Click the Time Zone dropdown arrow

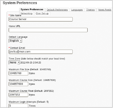click(19, 63)
